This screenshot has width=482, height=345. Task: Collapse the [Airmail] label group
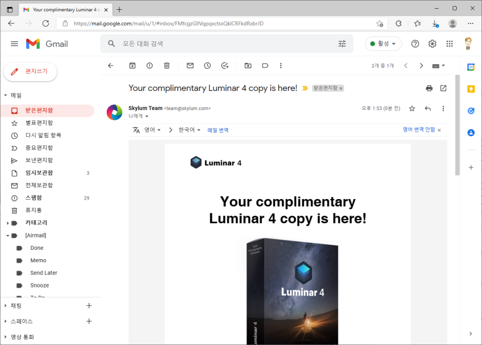(8, 235)
